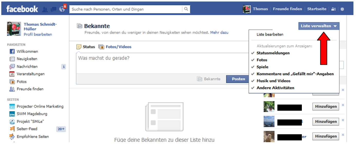Click the Mehr dazu link

(219, 33)
